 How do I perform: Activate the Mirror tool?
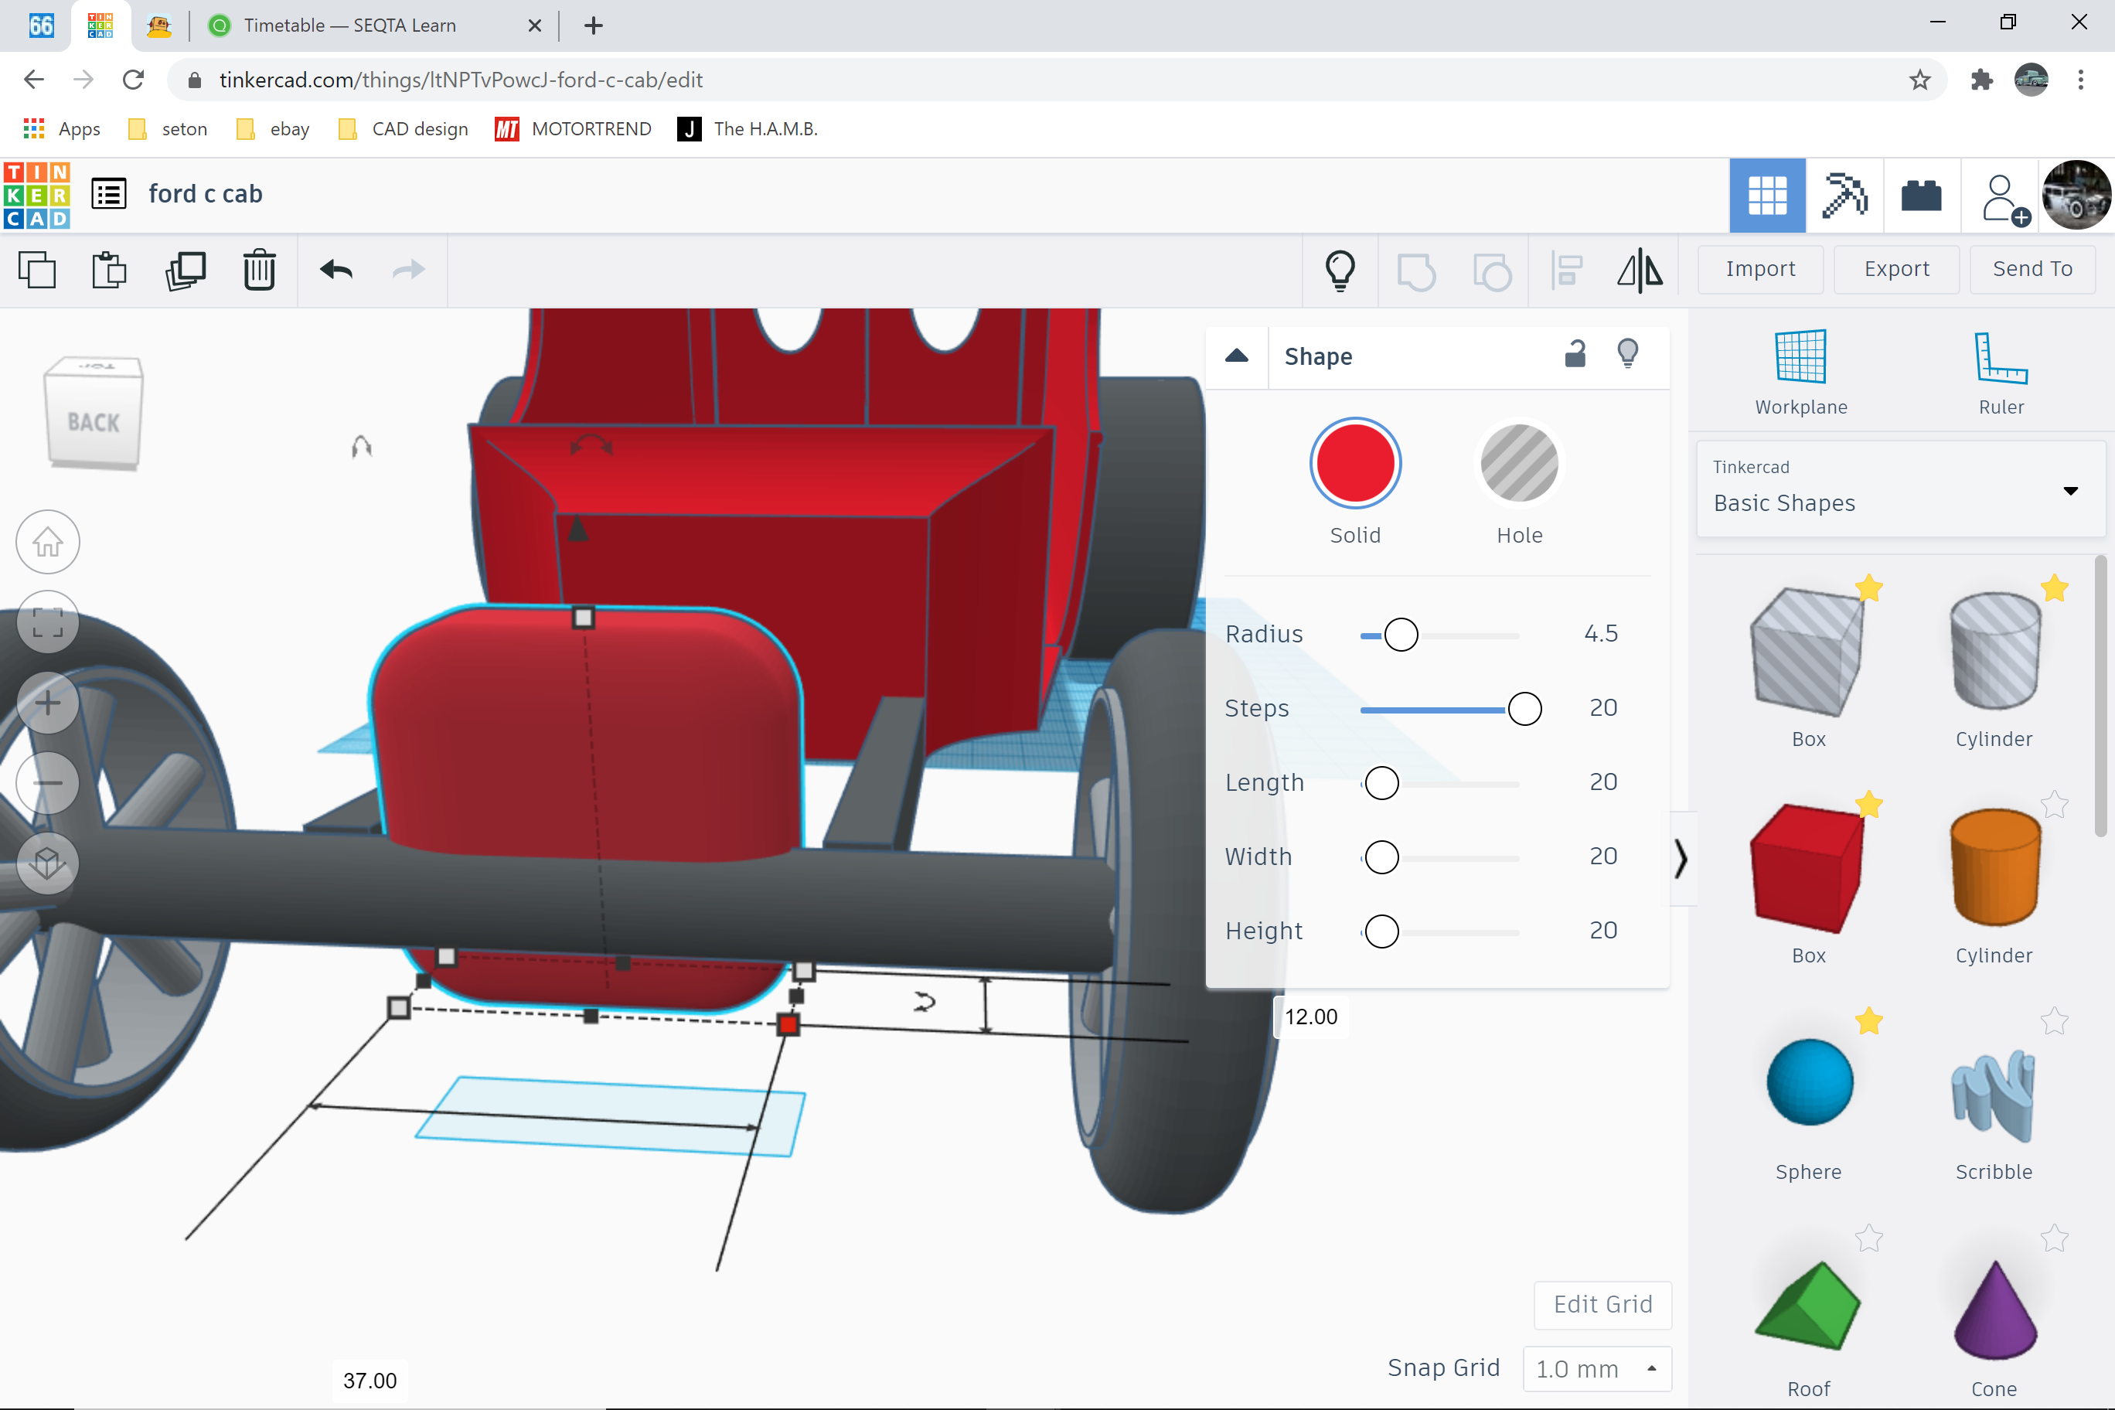[1640, 270]
